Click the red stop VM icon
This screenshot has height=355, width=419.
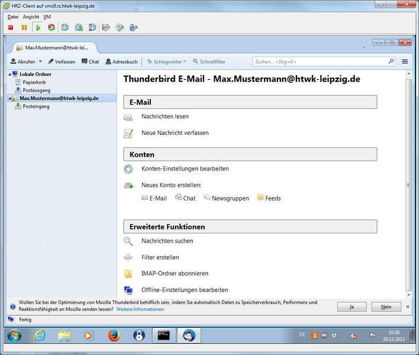click(x=11, y=28)
